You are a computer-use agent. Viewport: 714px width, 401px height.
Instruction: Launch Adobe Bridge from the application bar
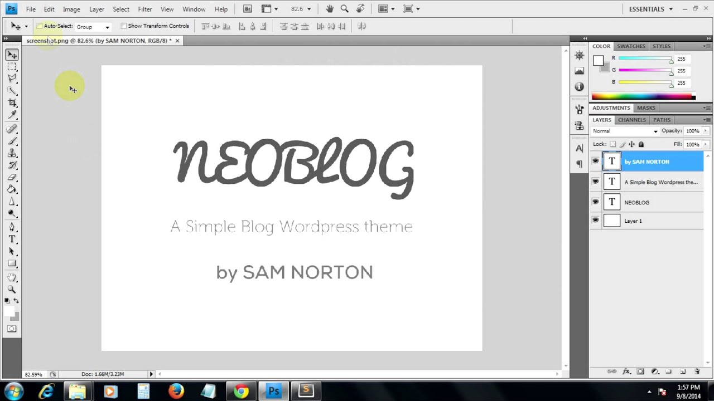pyautogui.click(x=248, y=9)
